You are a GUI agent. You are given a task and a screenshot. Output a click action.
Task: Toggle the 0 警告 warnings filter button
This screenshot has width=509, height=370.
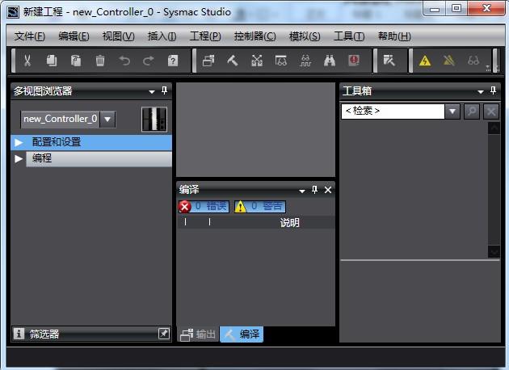click(260, 207)
